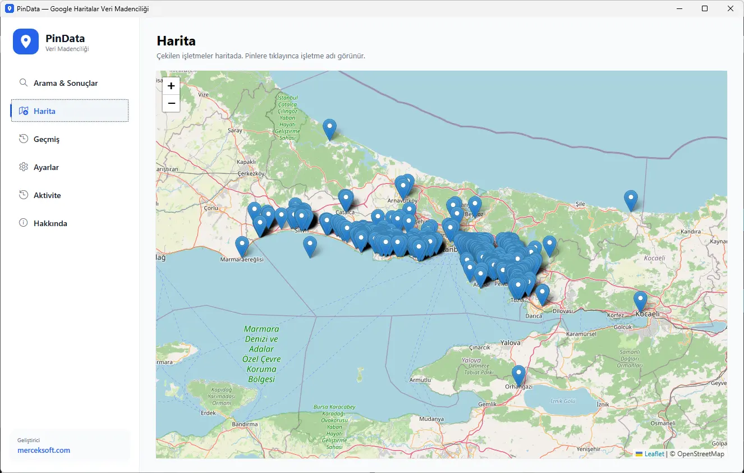The height and width of the screenshot is (473, 744).
Task: Click the magnifier icon beside Arama & Sonuçlar
Action: [x=24, y=82]
